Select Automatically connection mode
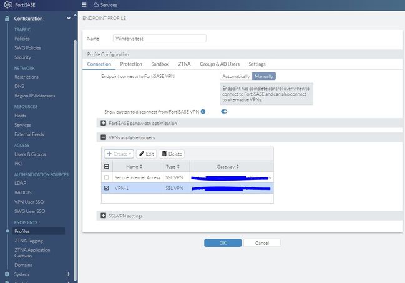Image resolution: width=405 pixels, height=283 pixels. point(236,76)
